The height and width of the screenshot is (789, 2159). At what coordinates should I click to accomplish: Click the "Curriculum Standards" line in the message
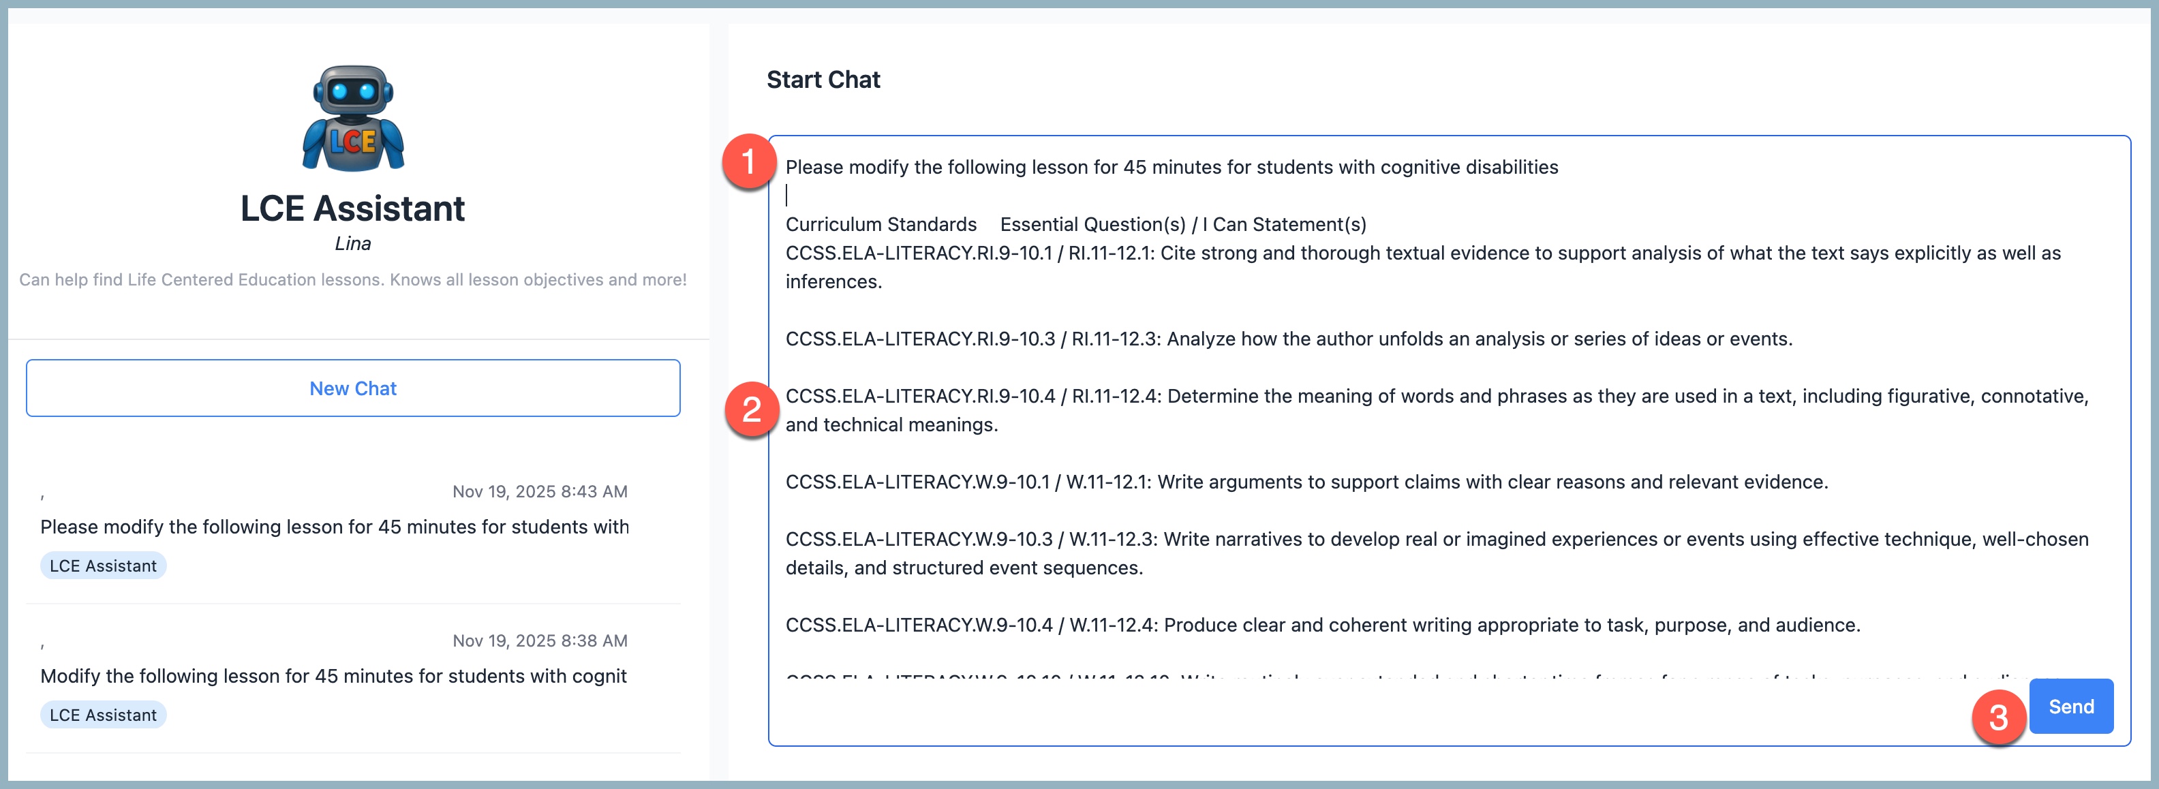pos(881,224)
